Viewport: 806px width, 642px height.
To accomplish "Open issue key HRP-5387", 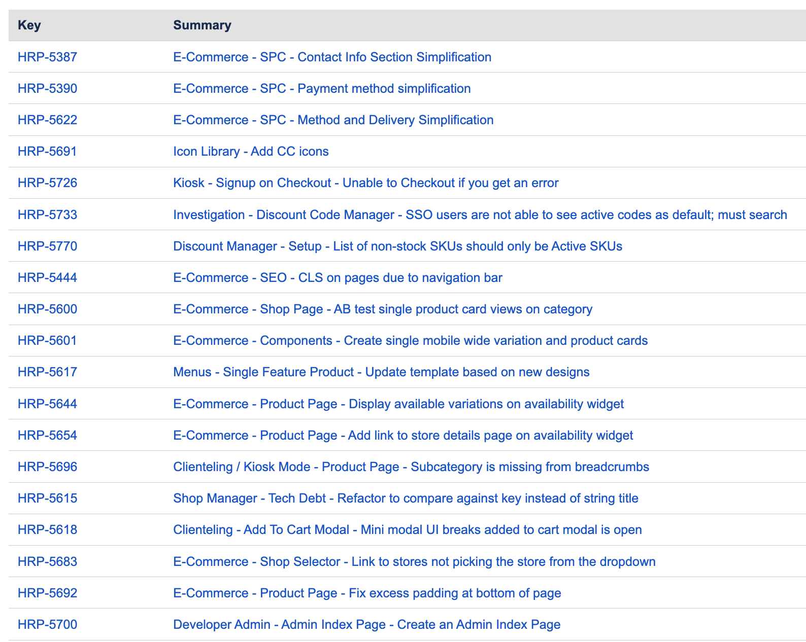I will 47,57.
